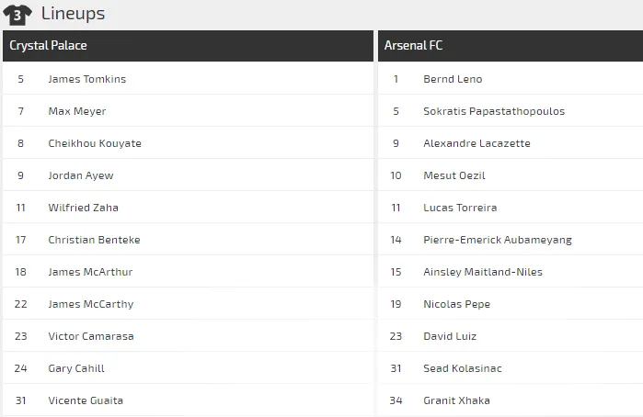Screen dimensions: 643x417
Task: Open Jordan Ayew player page
Action: 81,175
